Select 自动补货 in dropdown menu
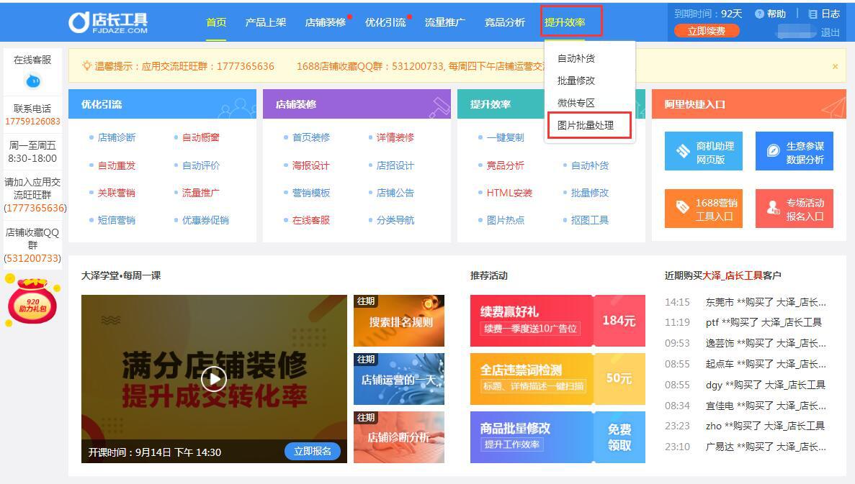This screenshot has width=855, height=484. pos(576,58)
